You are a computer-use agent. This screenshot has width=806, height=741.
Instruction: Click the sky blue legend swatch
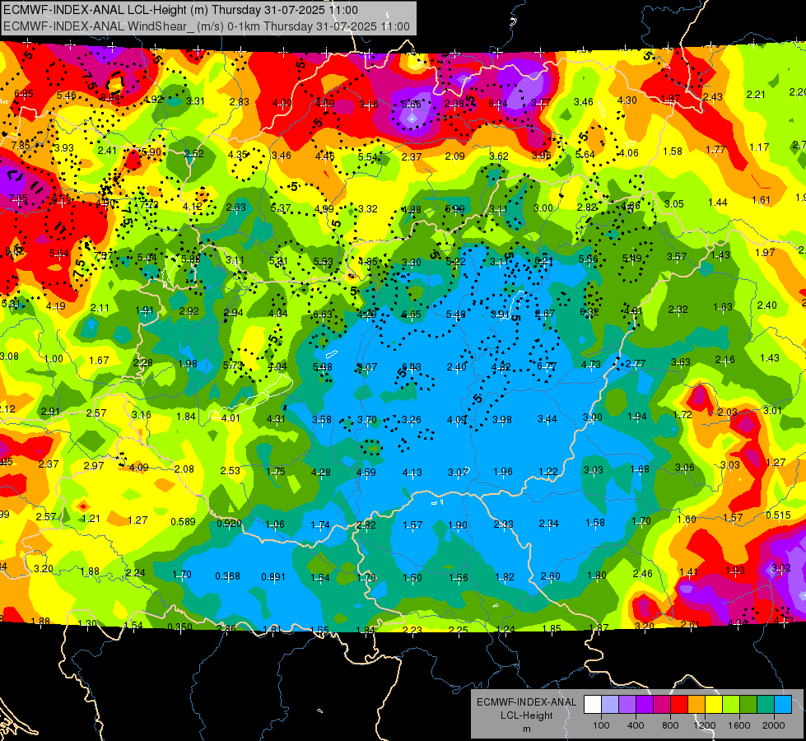click(782, 704)
